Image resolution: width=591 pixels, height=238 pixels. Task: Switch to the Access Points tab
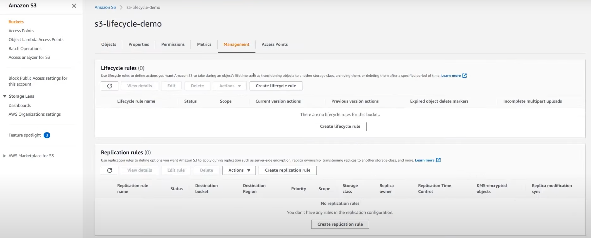275,45
